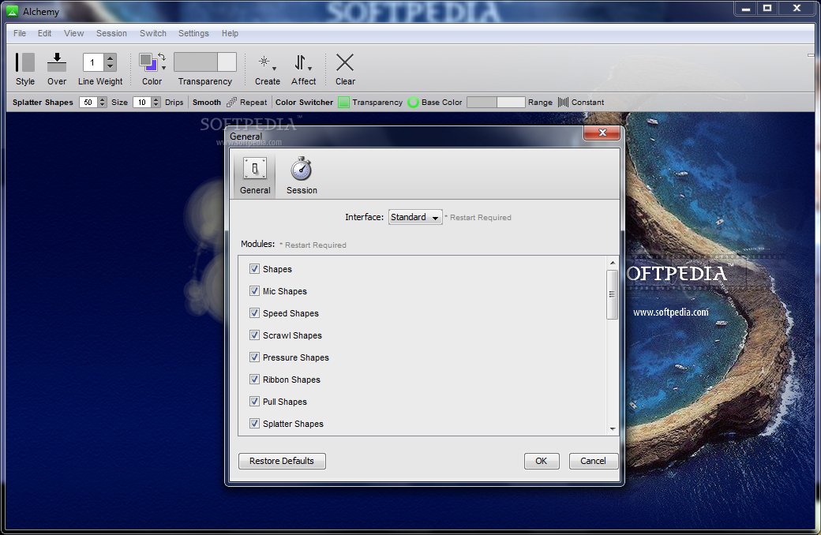Toggle the Smooth option
821x535 pixels.
pos(206,102)
